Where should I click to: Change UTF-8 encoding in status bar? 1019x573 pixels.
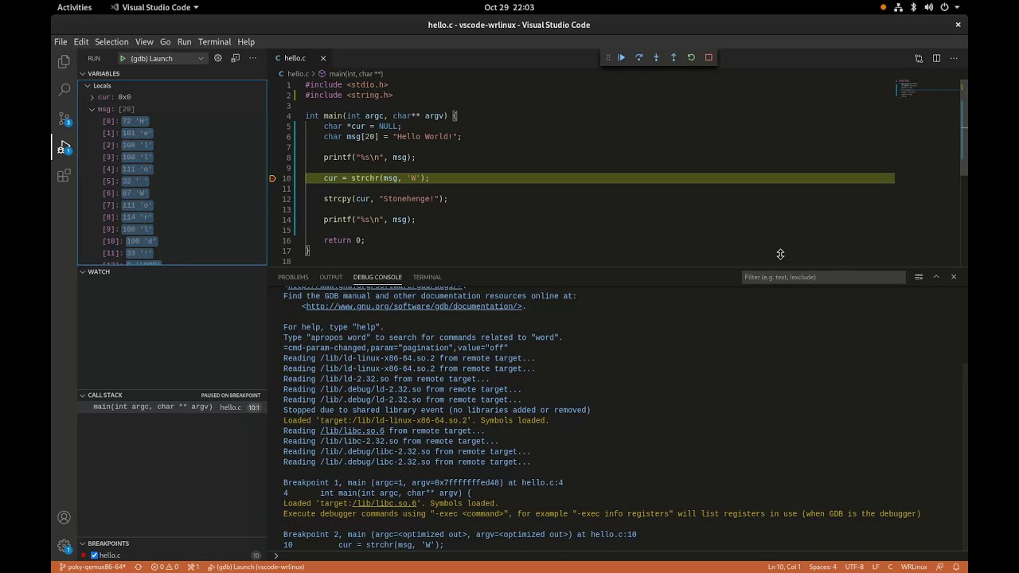(854, 567)
